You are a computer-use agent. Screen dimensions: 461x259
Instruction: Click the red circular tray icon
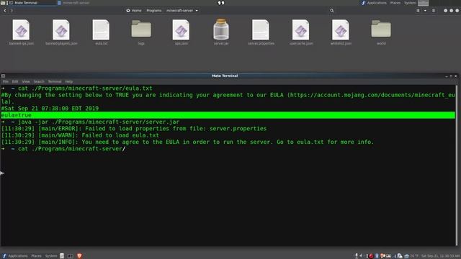click(371, 256)
